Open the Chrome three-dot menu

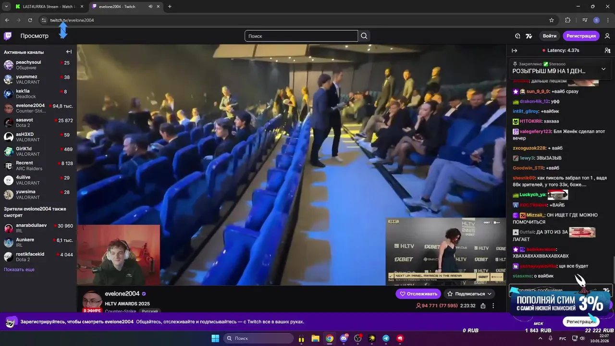pos(608,20)
